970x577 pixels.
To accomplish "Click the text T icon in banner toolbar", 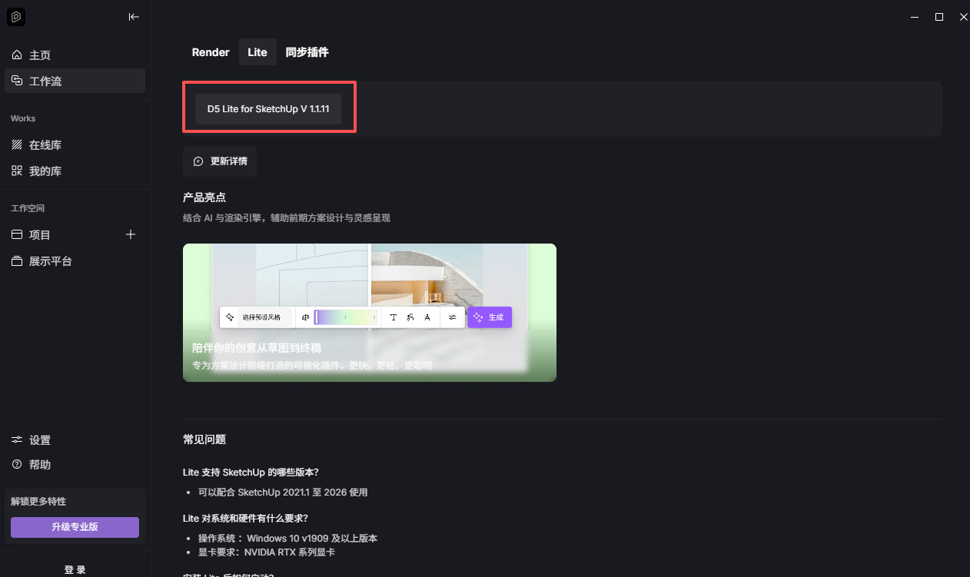I will point(394,317).
